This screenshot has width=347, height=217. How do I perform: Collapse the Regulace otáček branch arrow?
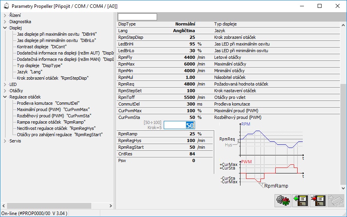[x=5, y=97]
